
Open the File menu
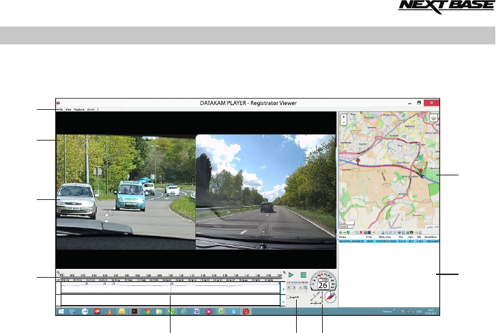(61, 109)
